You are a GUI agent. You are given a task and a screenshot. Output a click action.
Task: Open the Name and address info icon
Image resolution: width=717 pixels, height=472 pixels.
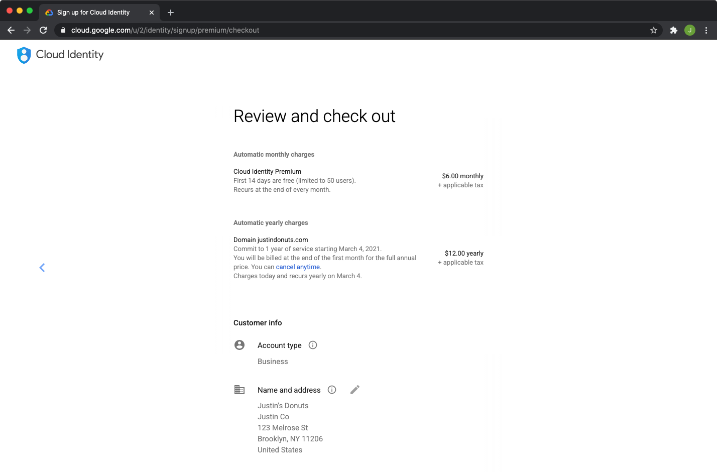[332, 390]
